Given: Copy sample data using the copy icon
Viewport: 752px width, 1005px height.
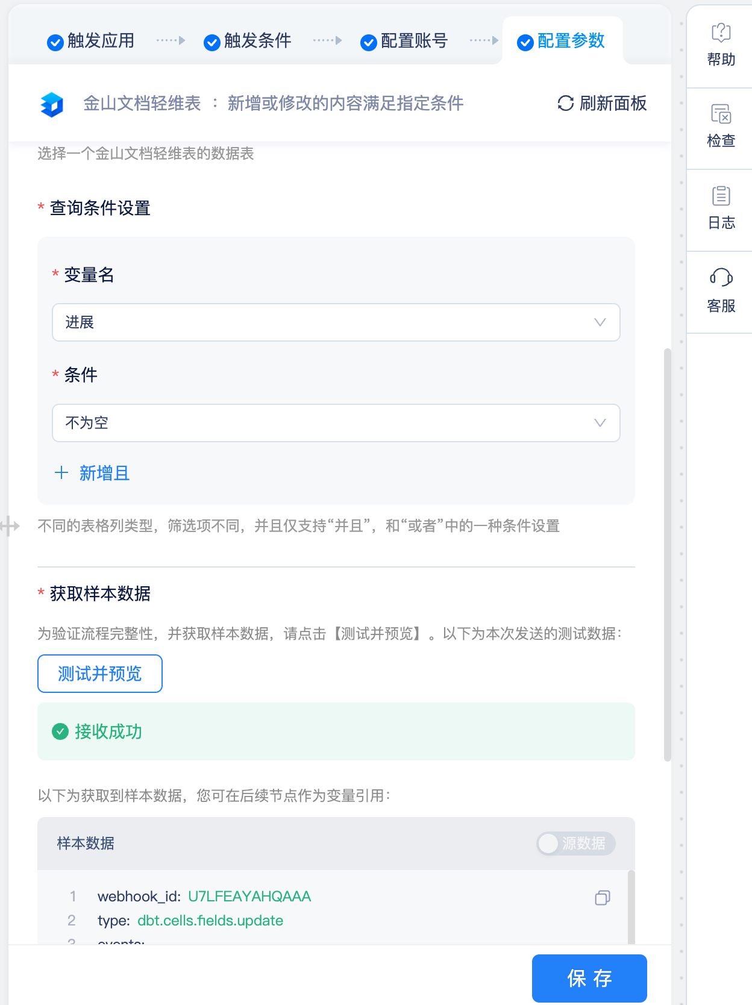Looking at the screenshot, I should click(x=602, y=898).
